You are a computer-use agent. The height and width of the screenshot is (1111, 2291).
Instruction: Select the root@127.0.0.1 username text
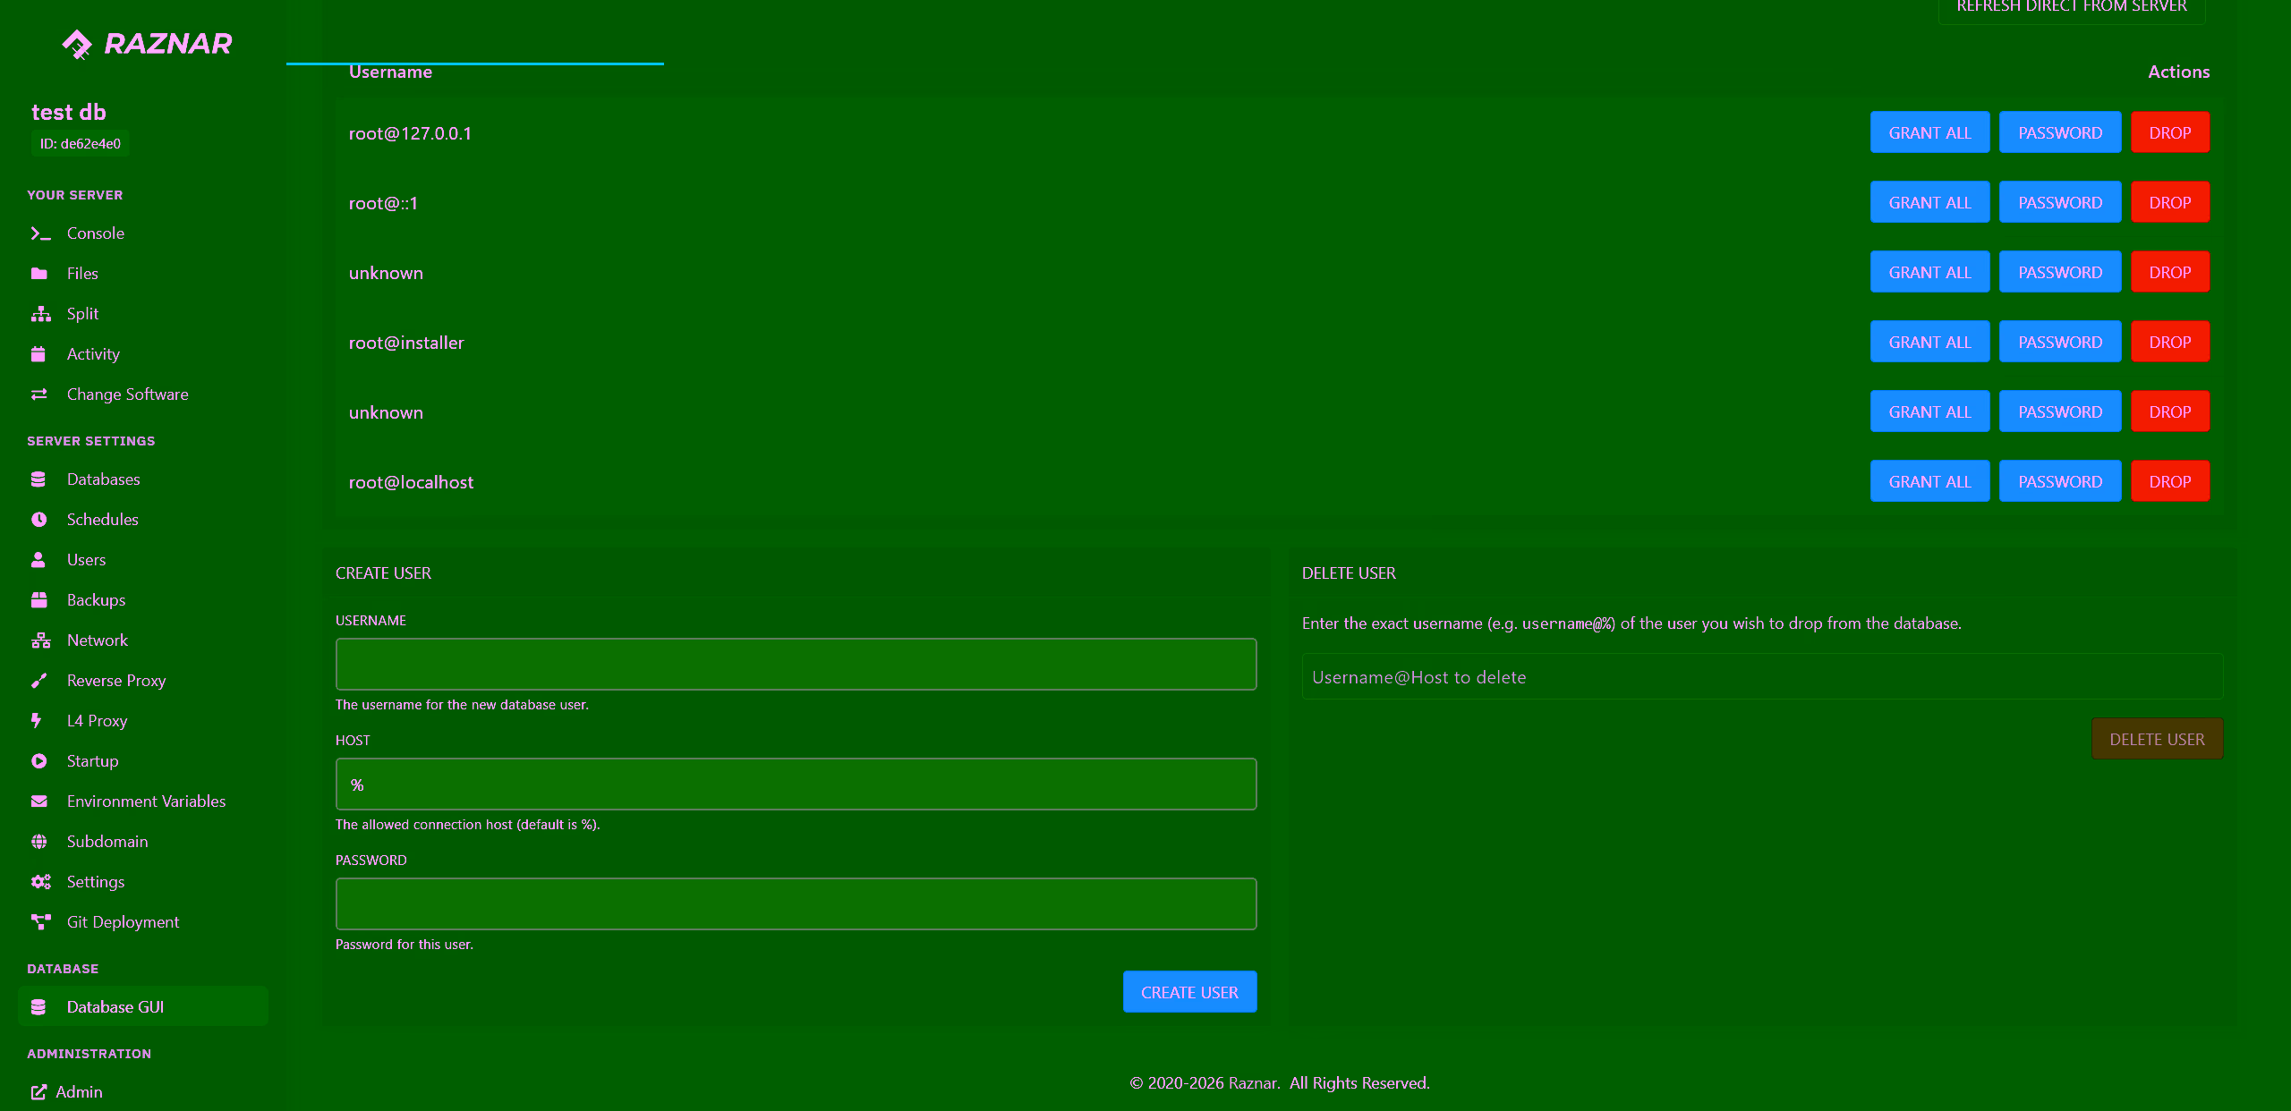coord(410,133)
